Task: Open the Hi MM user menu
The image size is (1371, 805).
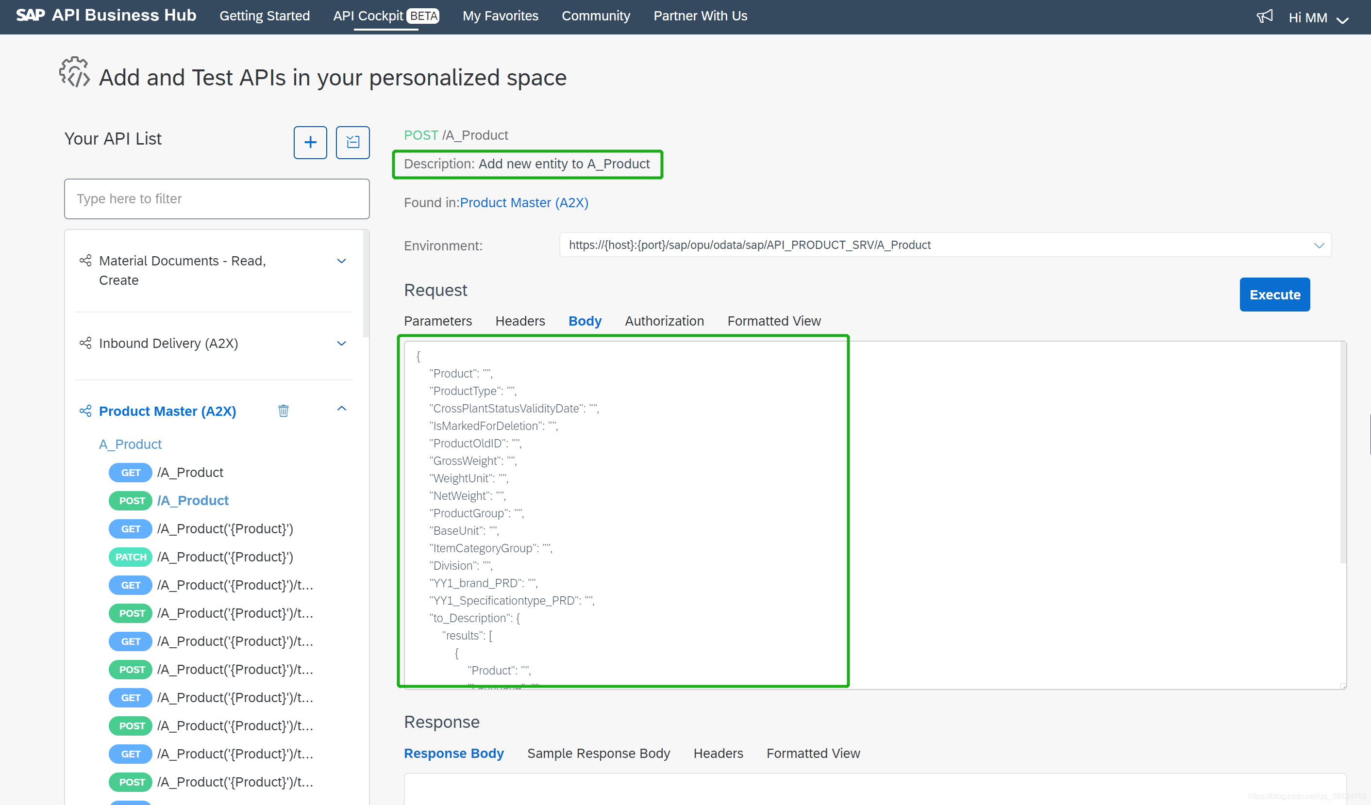Action: (x=1319, y=18)
